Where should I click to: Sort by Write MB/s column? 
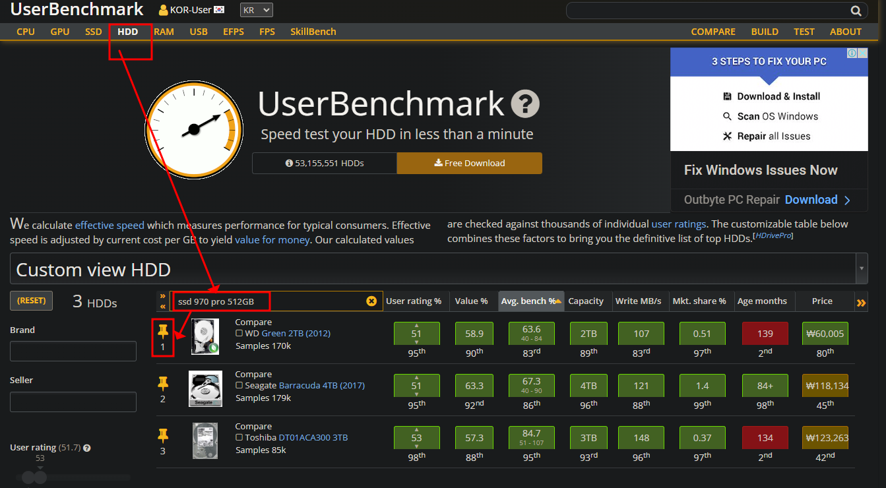pyautogui.click(x=638, y=301)
